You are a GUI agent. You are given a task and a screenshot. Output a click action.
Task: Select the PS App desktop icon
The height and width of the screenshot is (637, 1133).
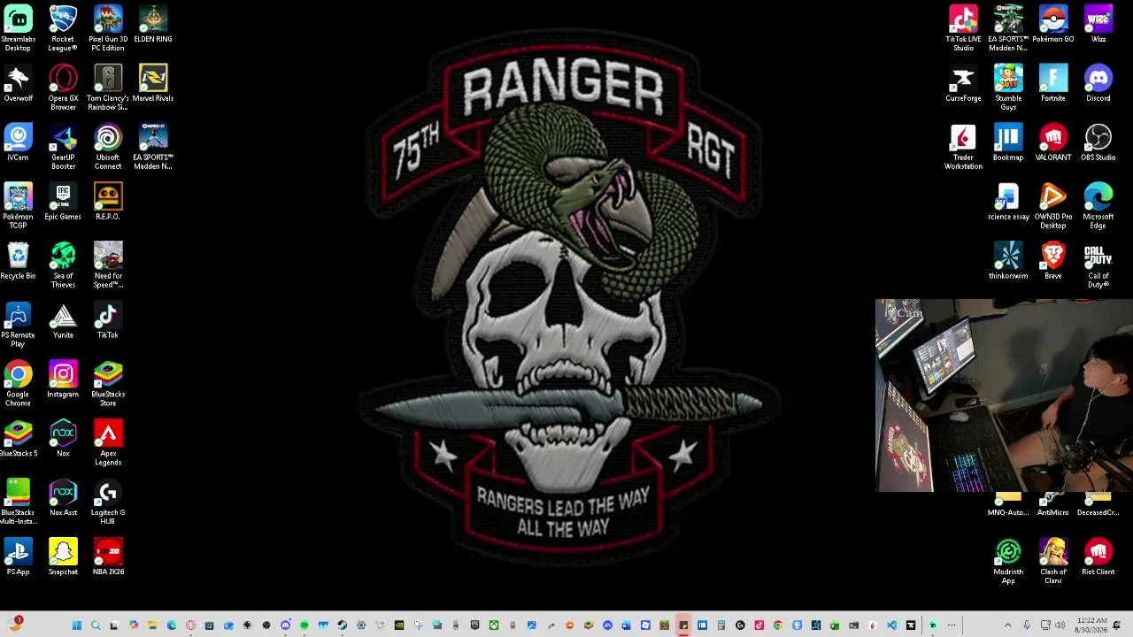coord(18,558)
